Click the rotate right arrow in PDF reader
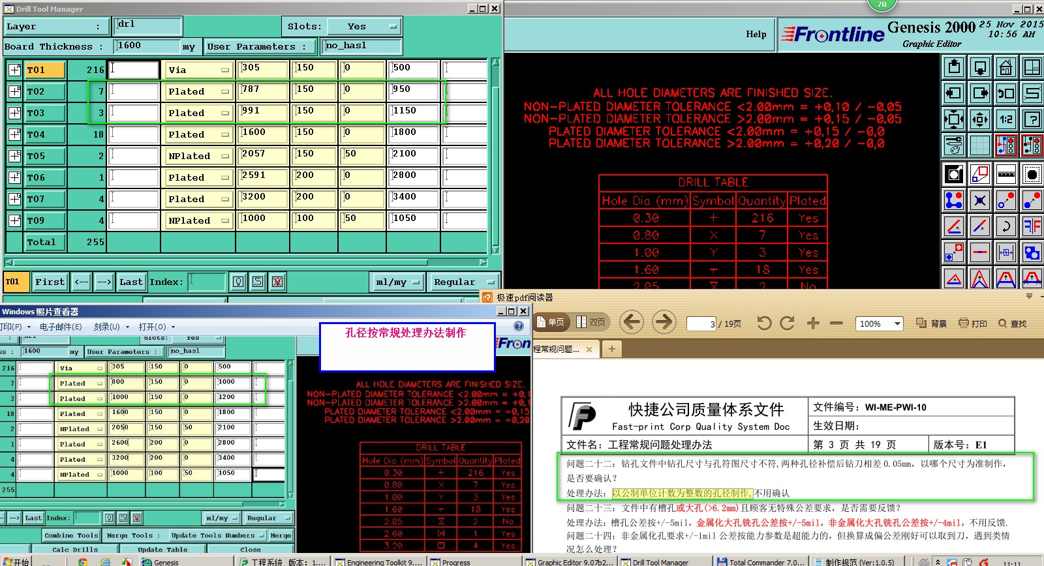Image resolution: width=1044 pixels, height=566 pixels. (788, 323)
